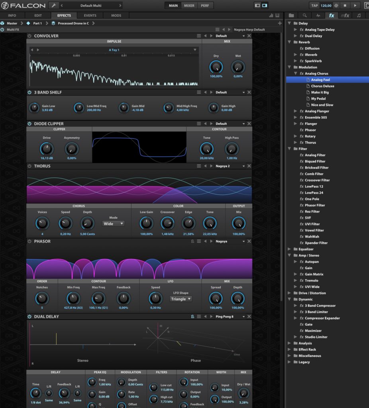369x408 pixels.
Task: Click the Convolver Dry knob
Action: (216, 67)
